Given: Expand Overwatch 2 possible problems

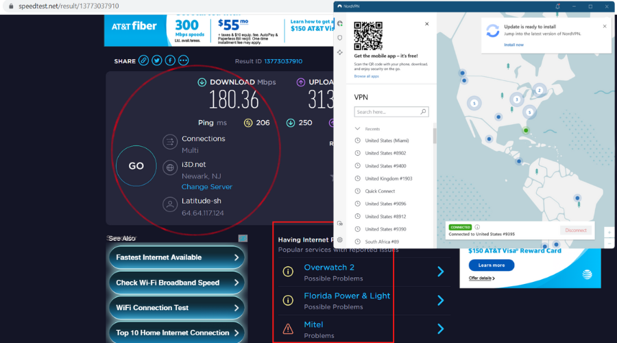Looking at the screenshot, I should [x=441, y=272].
